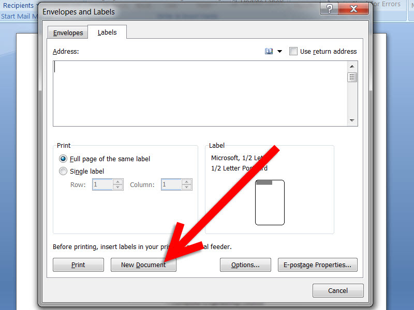Click the Help question mark icon

point(329,9)
